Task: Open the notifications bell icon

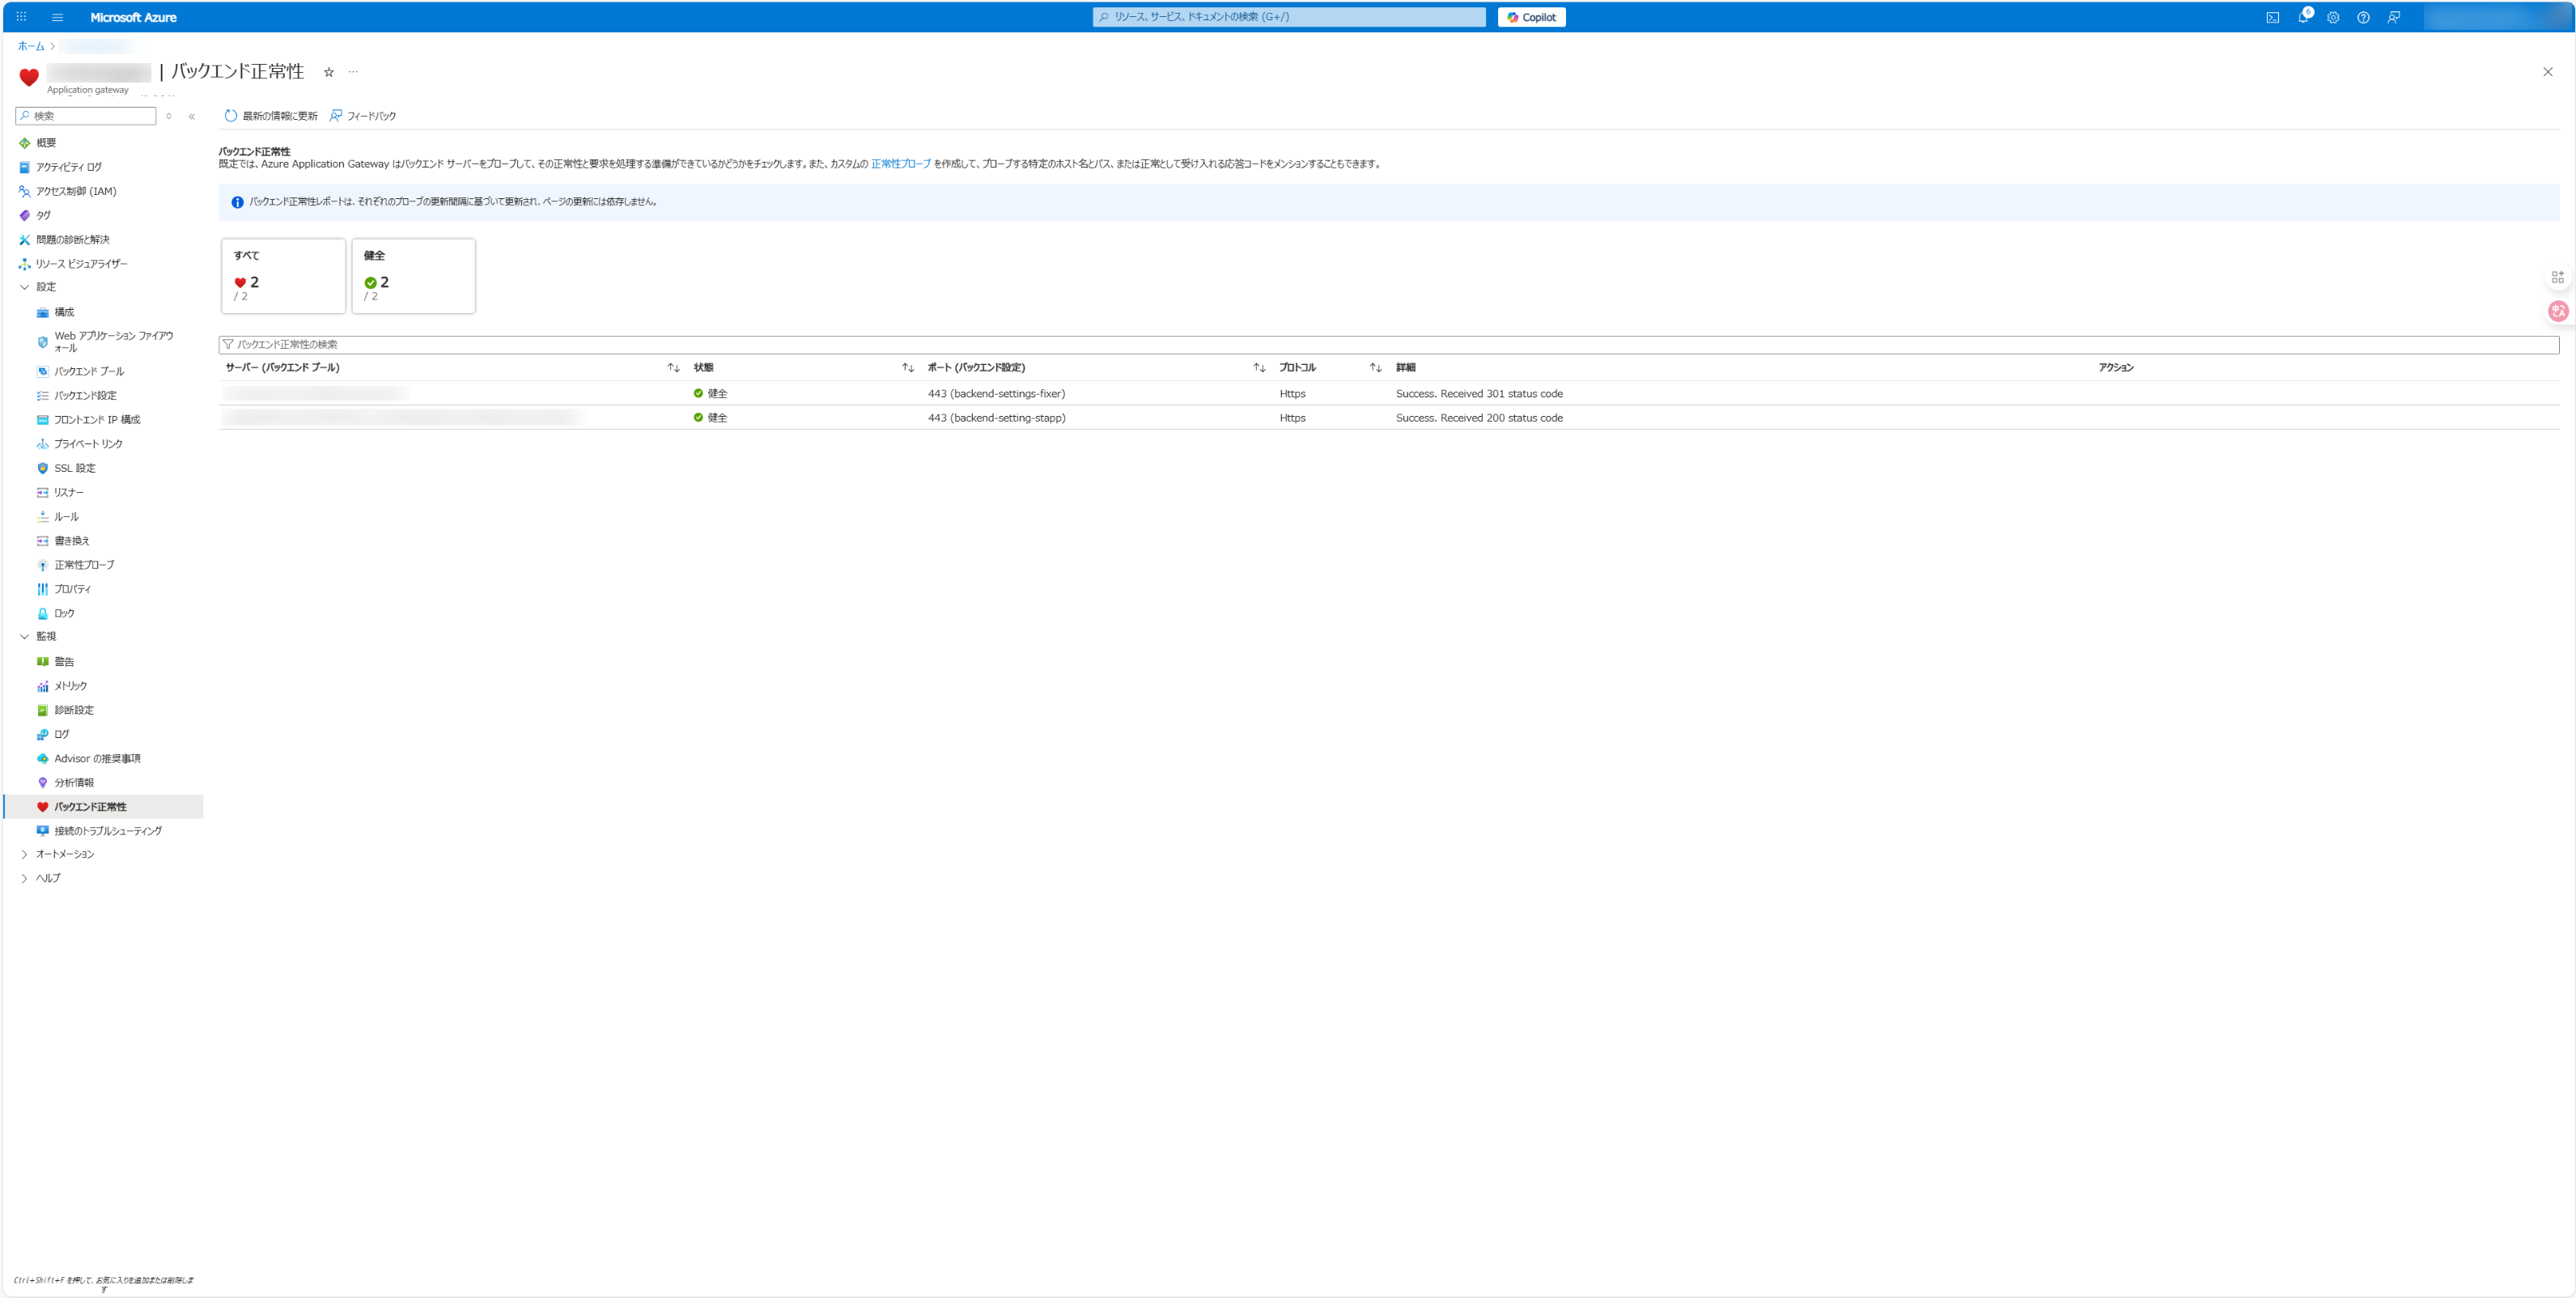Action: pyautogui.click(x=2302, y=17)
